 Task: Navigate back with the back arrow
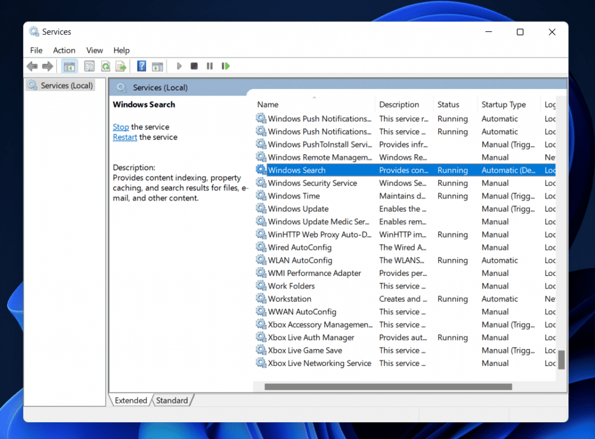(32, 66)
